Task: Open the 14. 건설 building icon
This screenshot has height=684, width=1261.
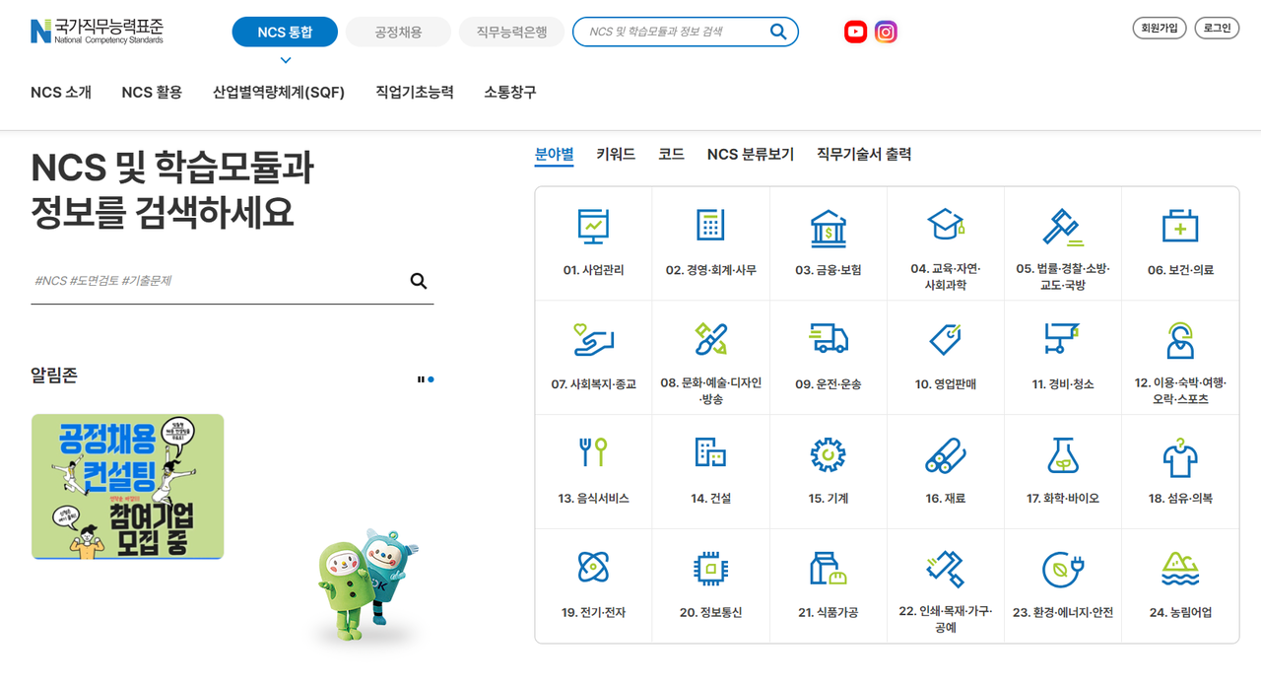Action: [x=710, y=452]
